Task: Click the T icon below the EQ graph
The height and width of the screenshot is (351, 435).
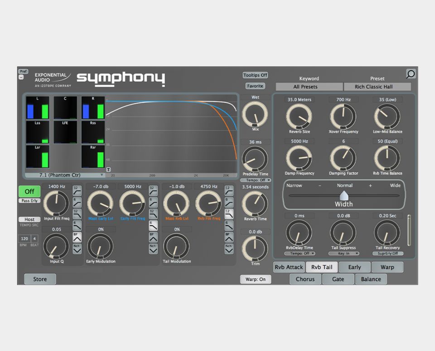Action: tap(108, 169)
